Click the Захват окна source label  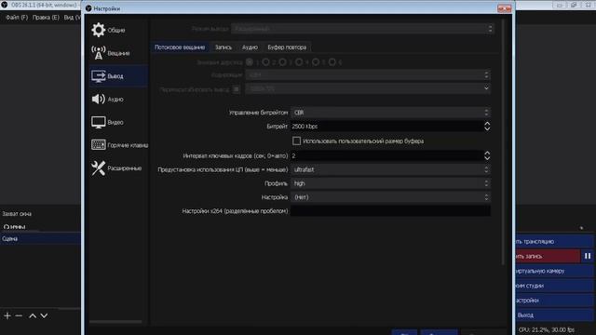pyautogui.click(x=17, y=214)
